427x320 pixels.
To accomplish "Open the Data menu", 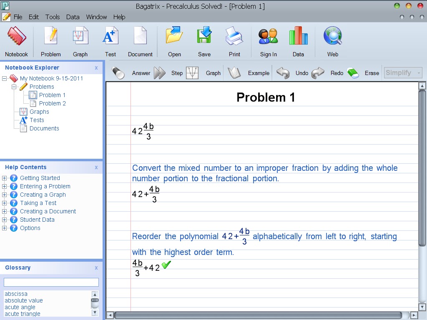I will [x=73, y=17].
